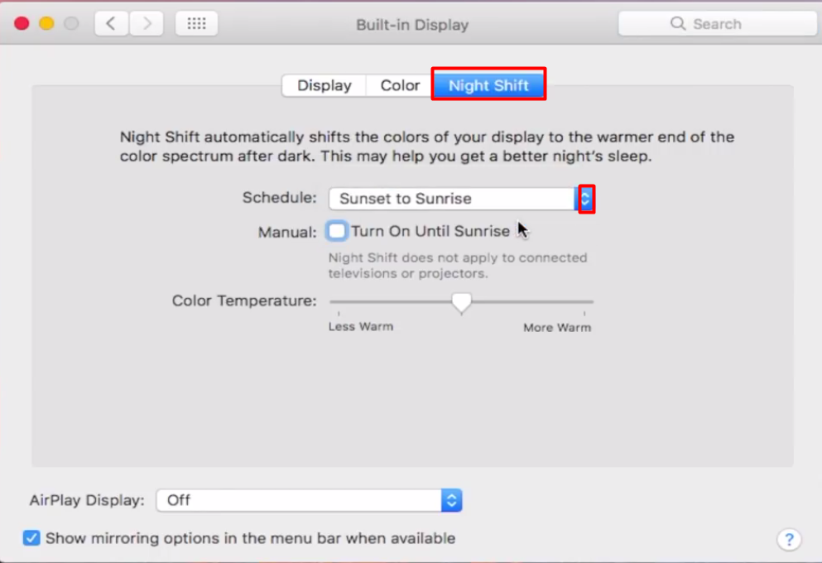Switch to the Display tab
The width and height of the screenshot is (822, 563).
[x=324, y=85]
